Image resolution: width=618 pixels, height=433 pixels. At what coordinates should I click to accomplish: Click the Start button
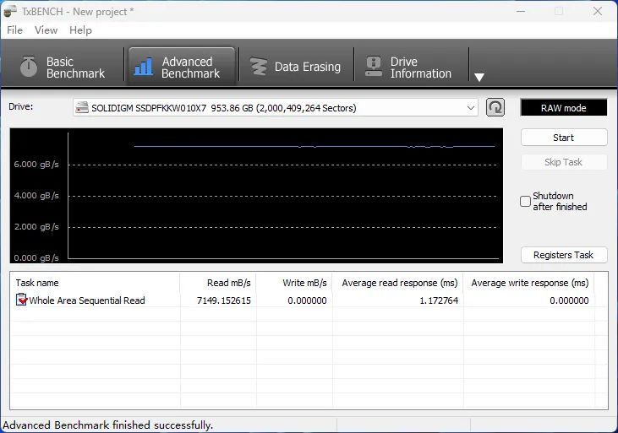tap(564, 138)
